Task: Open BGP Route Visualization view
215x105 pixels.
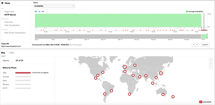Action: [x=15, y=33]
